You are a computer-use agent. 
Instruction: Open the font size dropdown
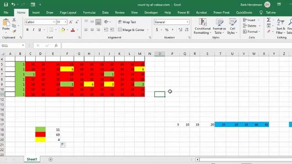point(65,22)
